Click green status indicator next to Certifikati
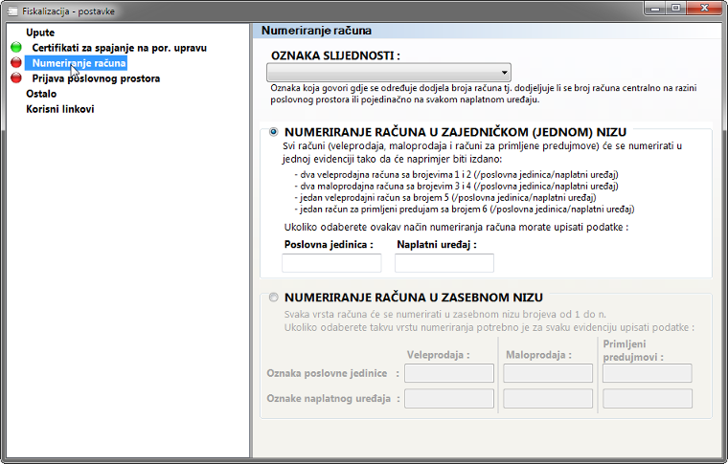This screenshot has height=464, width=728. [x=16, y=47]
